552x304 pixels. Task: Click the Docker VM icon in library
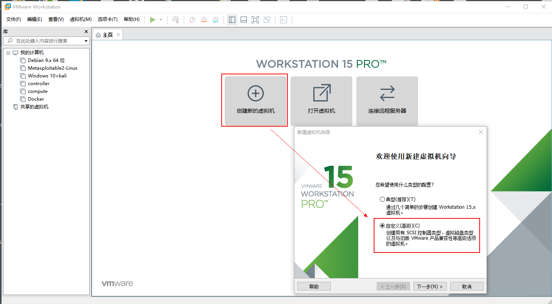click(23, 99)
